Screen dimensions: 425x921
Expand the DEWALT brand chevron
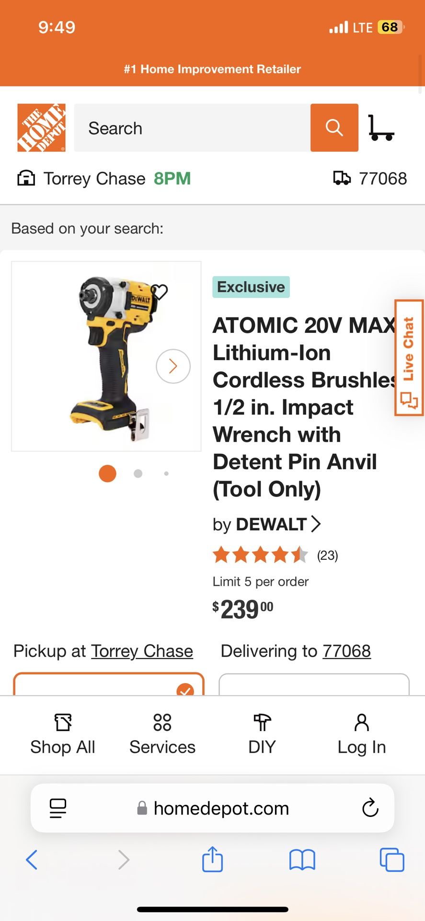pyautogui.click(x=316, y=524)
